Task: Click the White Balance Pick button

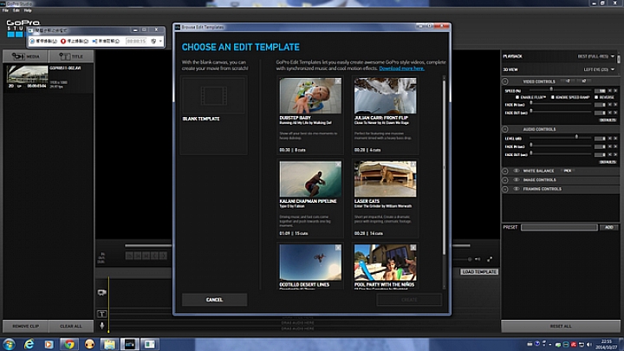Action: coord(568,171)
